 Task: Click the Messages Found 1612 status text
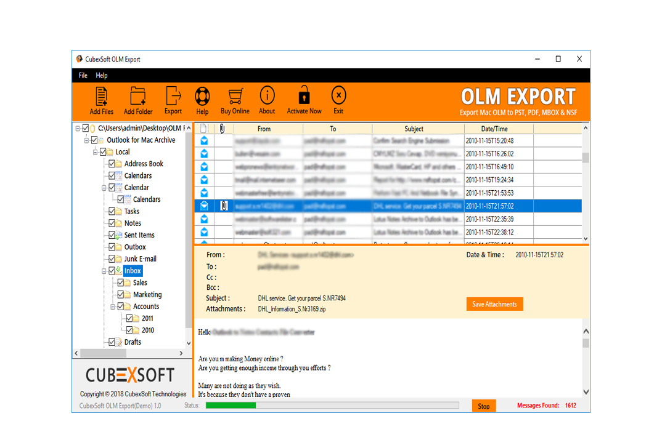click(x=546, y=406)
